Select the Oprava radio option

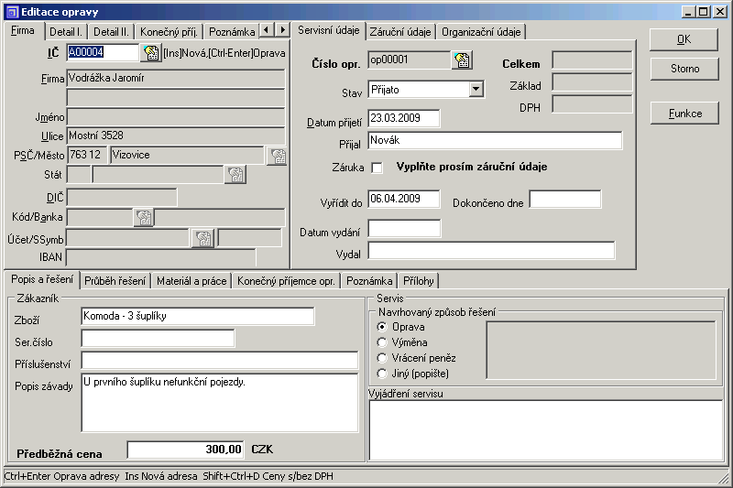pyautogui.click(x=382, y=327)
